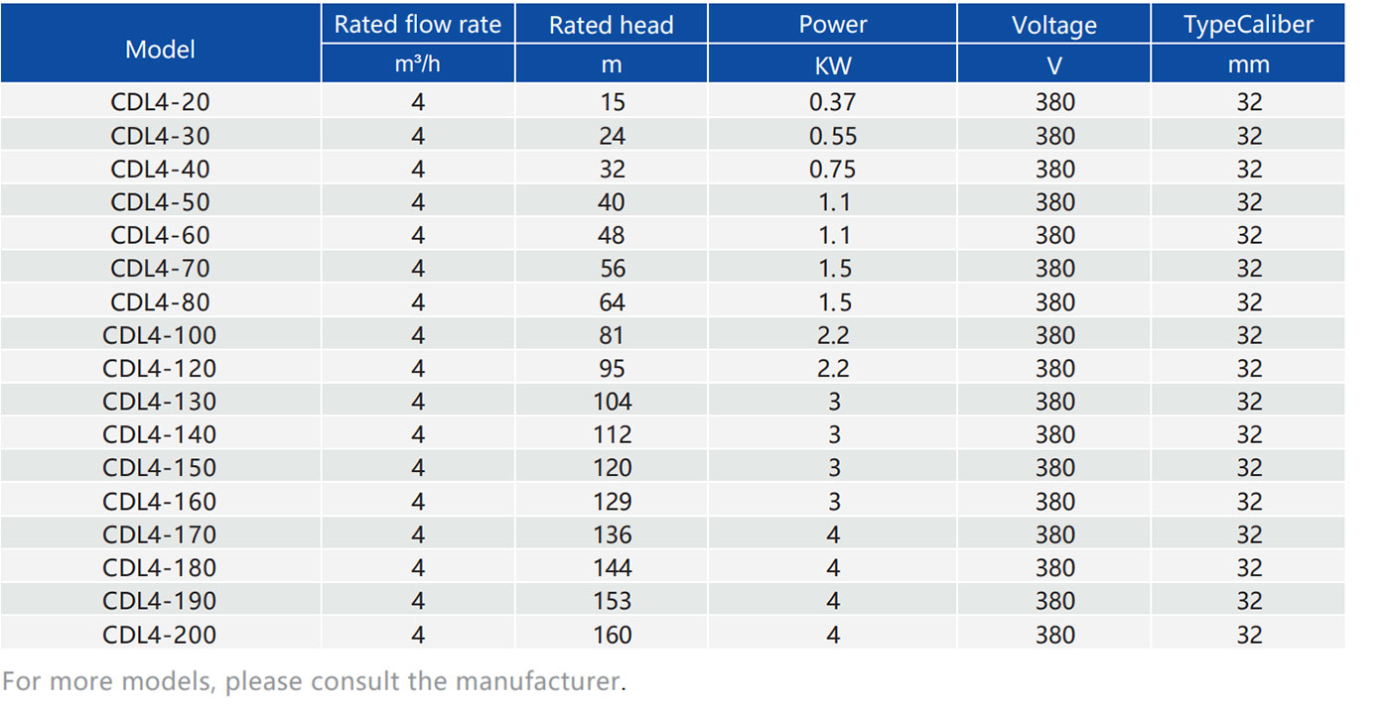1390x709 pixels.
Task: Click the TypeCaliber column header
Action: pyautogui.click(x=1248, y=26)
